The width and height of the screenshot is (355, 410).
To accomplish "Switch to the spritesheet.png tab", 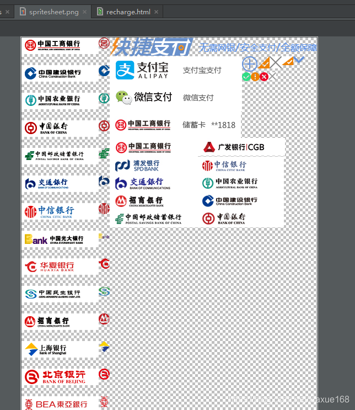I will coord(53,12).
